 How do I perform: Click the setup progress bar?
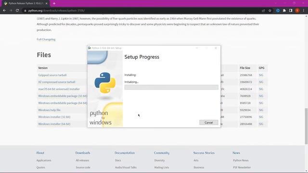[171, 87]
